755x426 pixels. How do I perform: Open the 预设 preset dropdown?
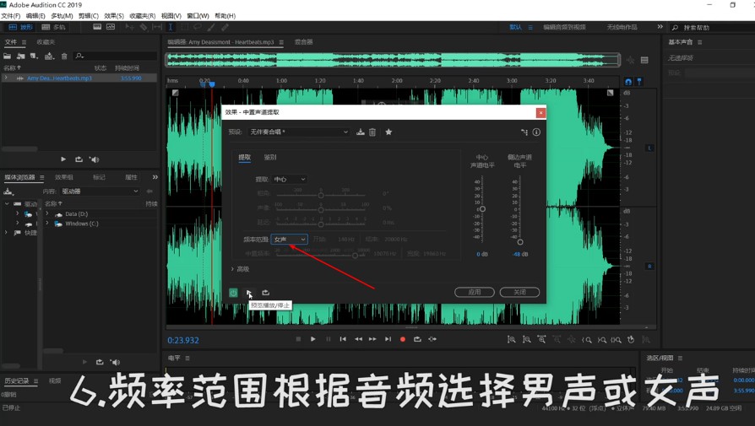click(x=298, y=132)
